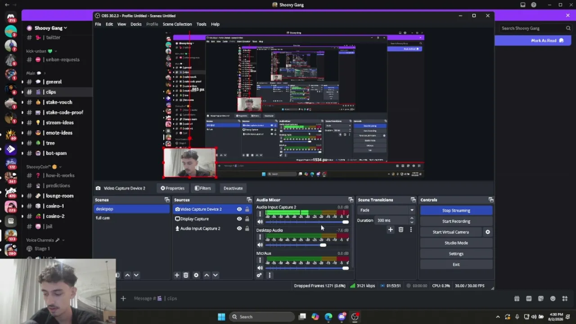Open Mic/Aux mixer options menu

click(260, 260)
